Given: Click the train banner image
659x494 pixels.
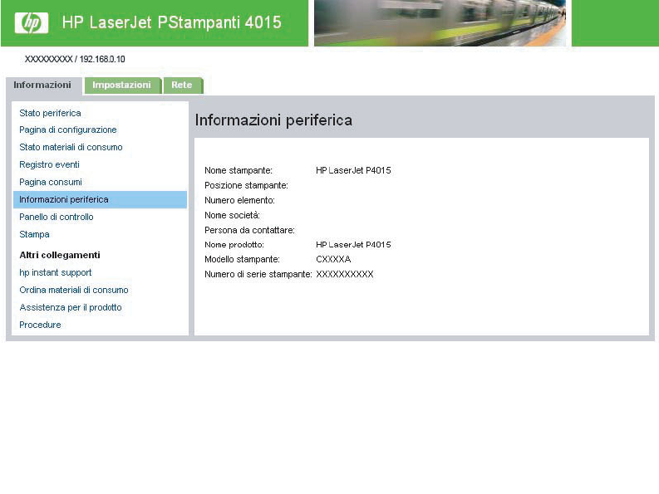Looking at the screenshot, I should [x=440, y=22].
